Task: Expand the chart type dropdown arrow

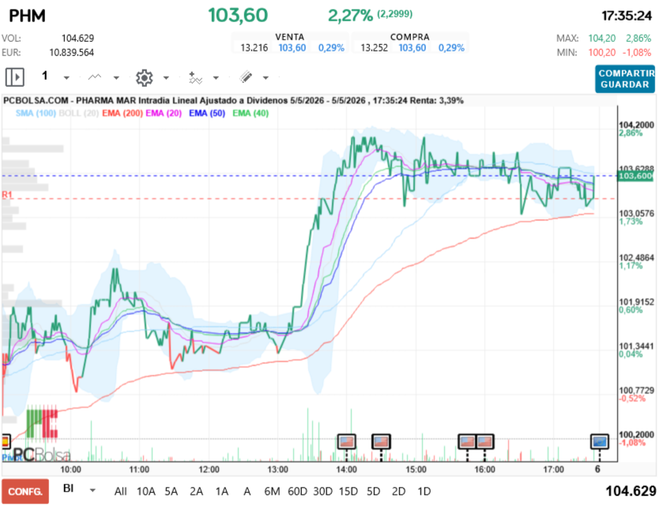Action: point(116,77)
